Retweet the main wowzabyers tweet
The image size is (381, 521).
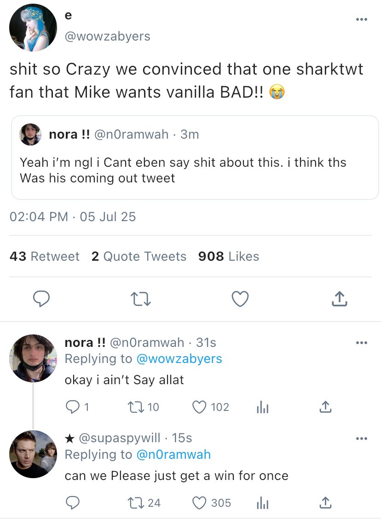tap(141, 299)
